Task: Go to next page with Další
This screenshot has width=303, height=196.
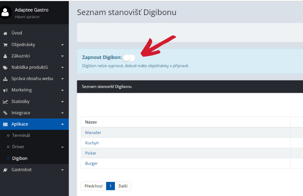Action: coord(123,186)
